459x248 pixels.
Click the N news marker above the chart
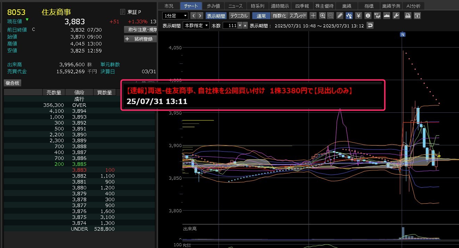pyautogui.click(x=402, y=34)
